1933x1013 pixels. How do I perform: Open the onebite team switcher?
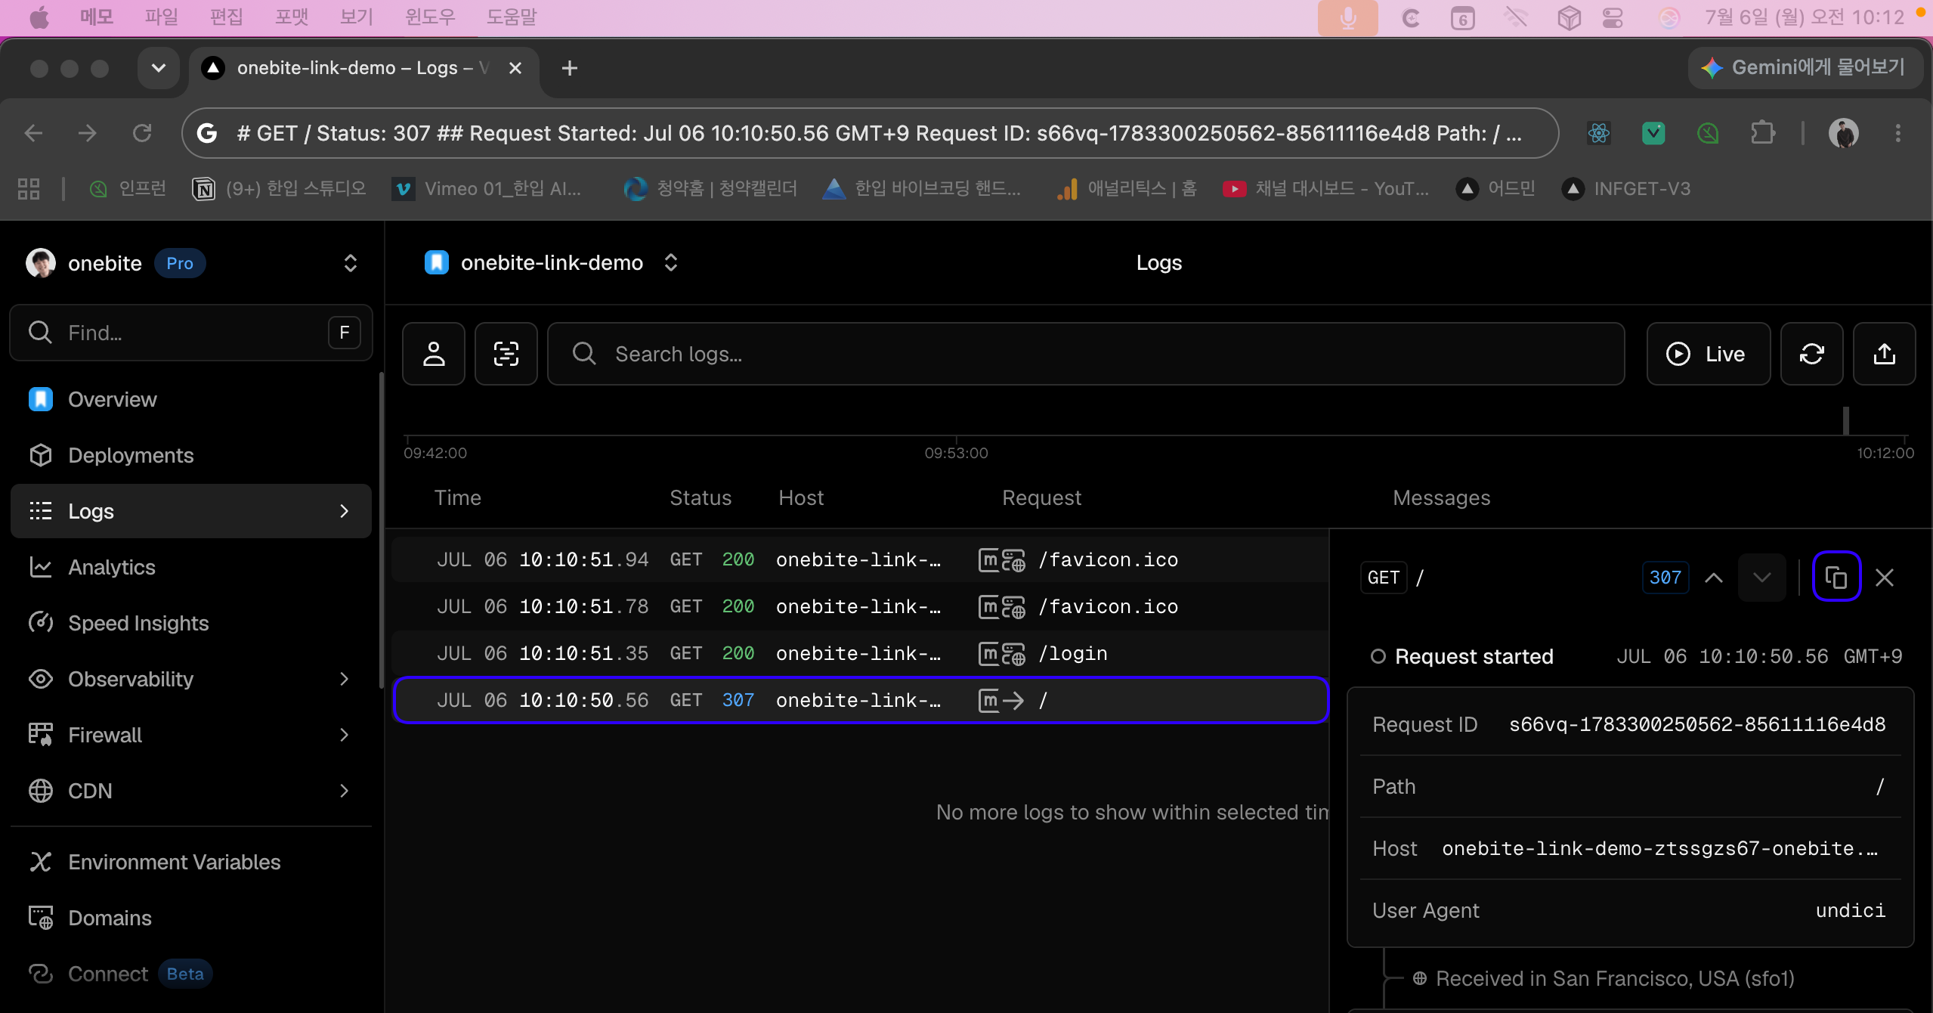tap(351, 263)
